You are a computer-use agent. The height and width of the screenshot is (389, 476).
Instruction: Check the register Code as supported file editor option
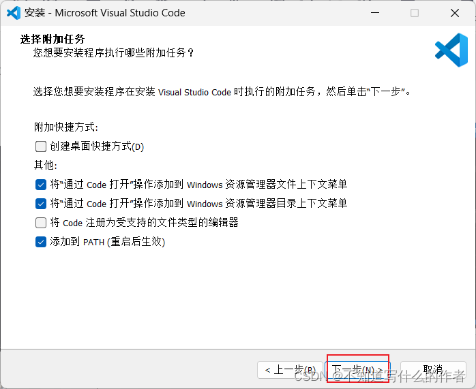point(41,223)
